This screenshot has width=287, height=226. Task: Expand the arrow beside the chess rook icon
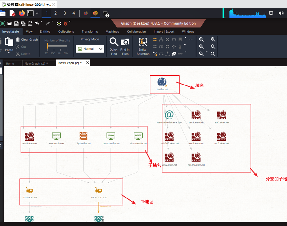pyautogui.click(x=185, y=45)
